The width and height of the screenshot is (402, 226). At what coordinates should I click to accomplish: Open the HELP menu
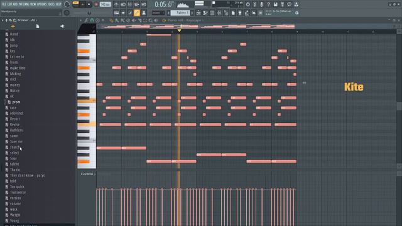click(58, 4)
